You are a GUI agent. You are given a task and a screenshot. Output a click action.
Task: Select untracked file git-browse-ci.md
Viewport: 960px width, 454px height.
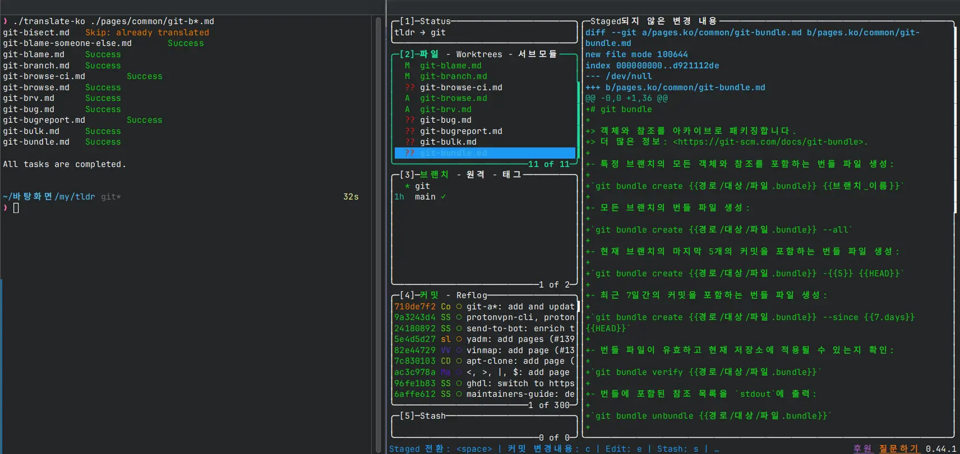(x=484, y=87)
